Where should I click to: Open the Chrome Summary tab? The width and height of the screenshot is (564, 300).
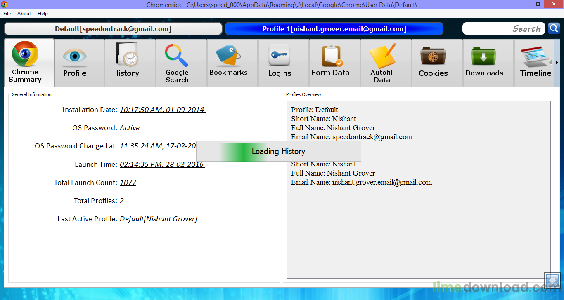(x=29, y=63)
